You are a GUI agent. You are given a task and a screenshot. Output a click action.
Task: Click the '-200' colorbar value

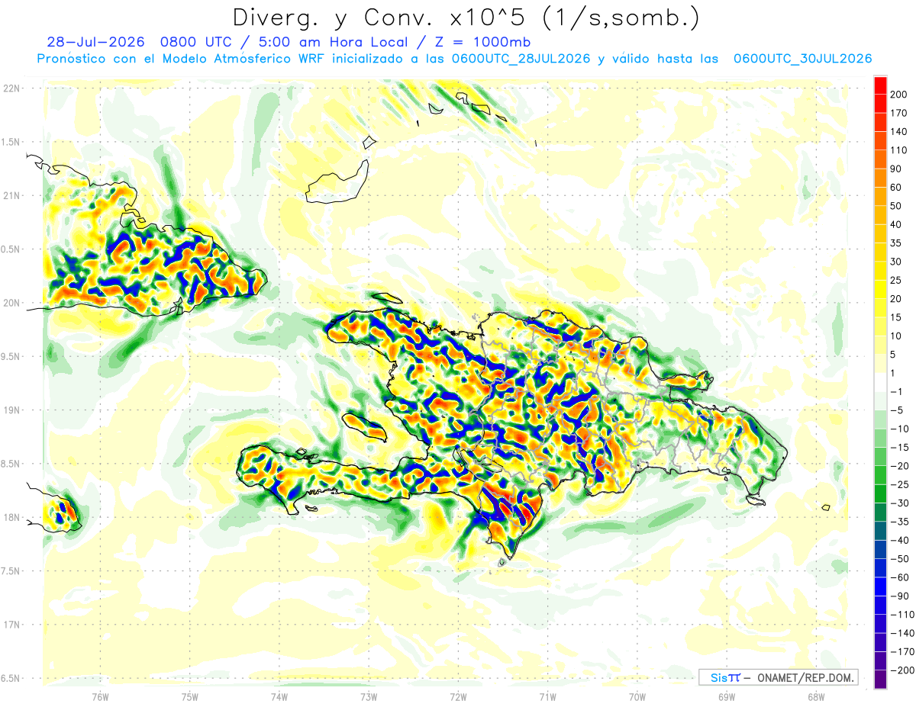(x=901, y=670)
